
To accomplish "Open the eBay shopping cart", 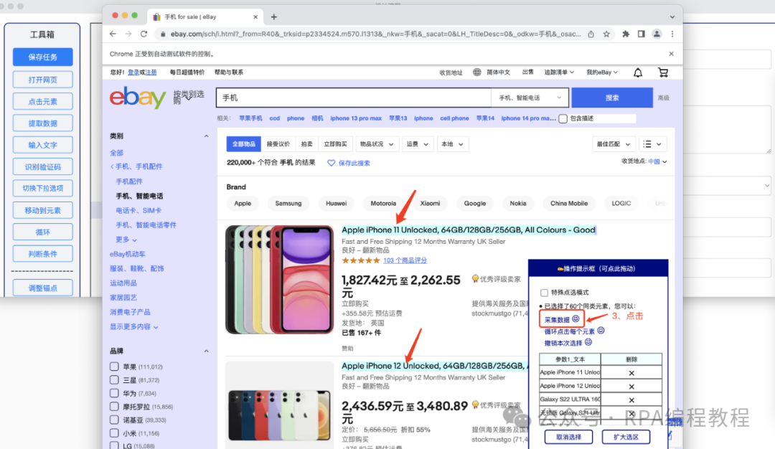I will click(x=663, y=72).
